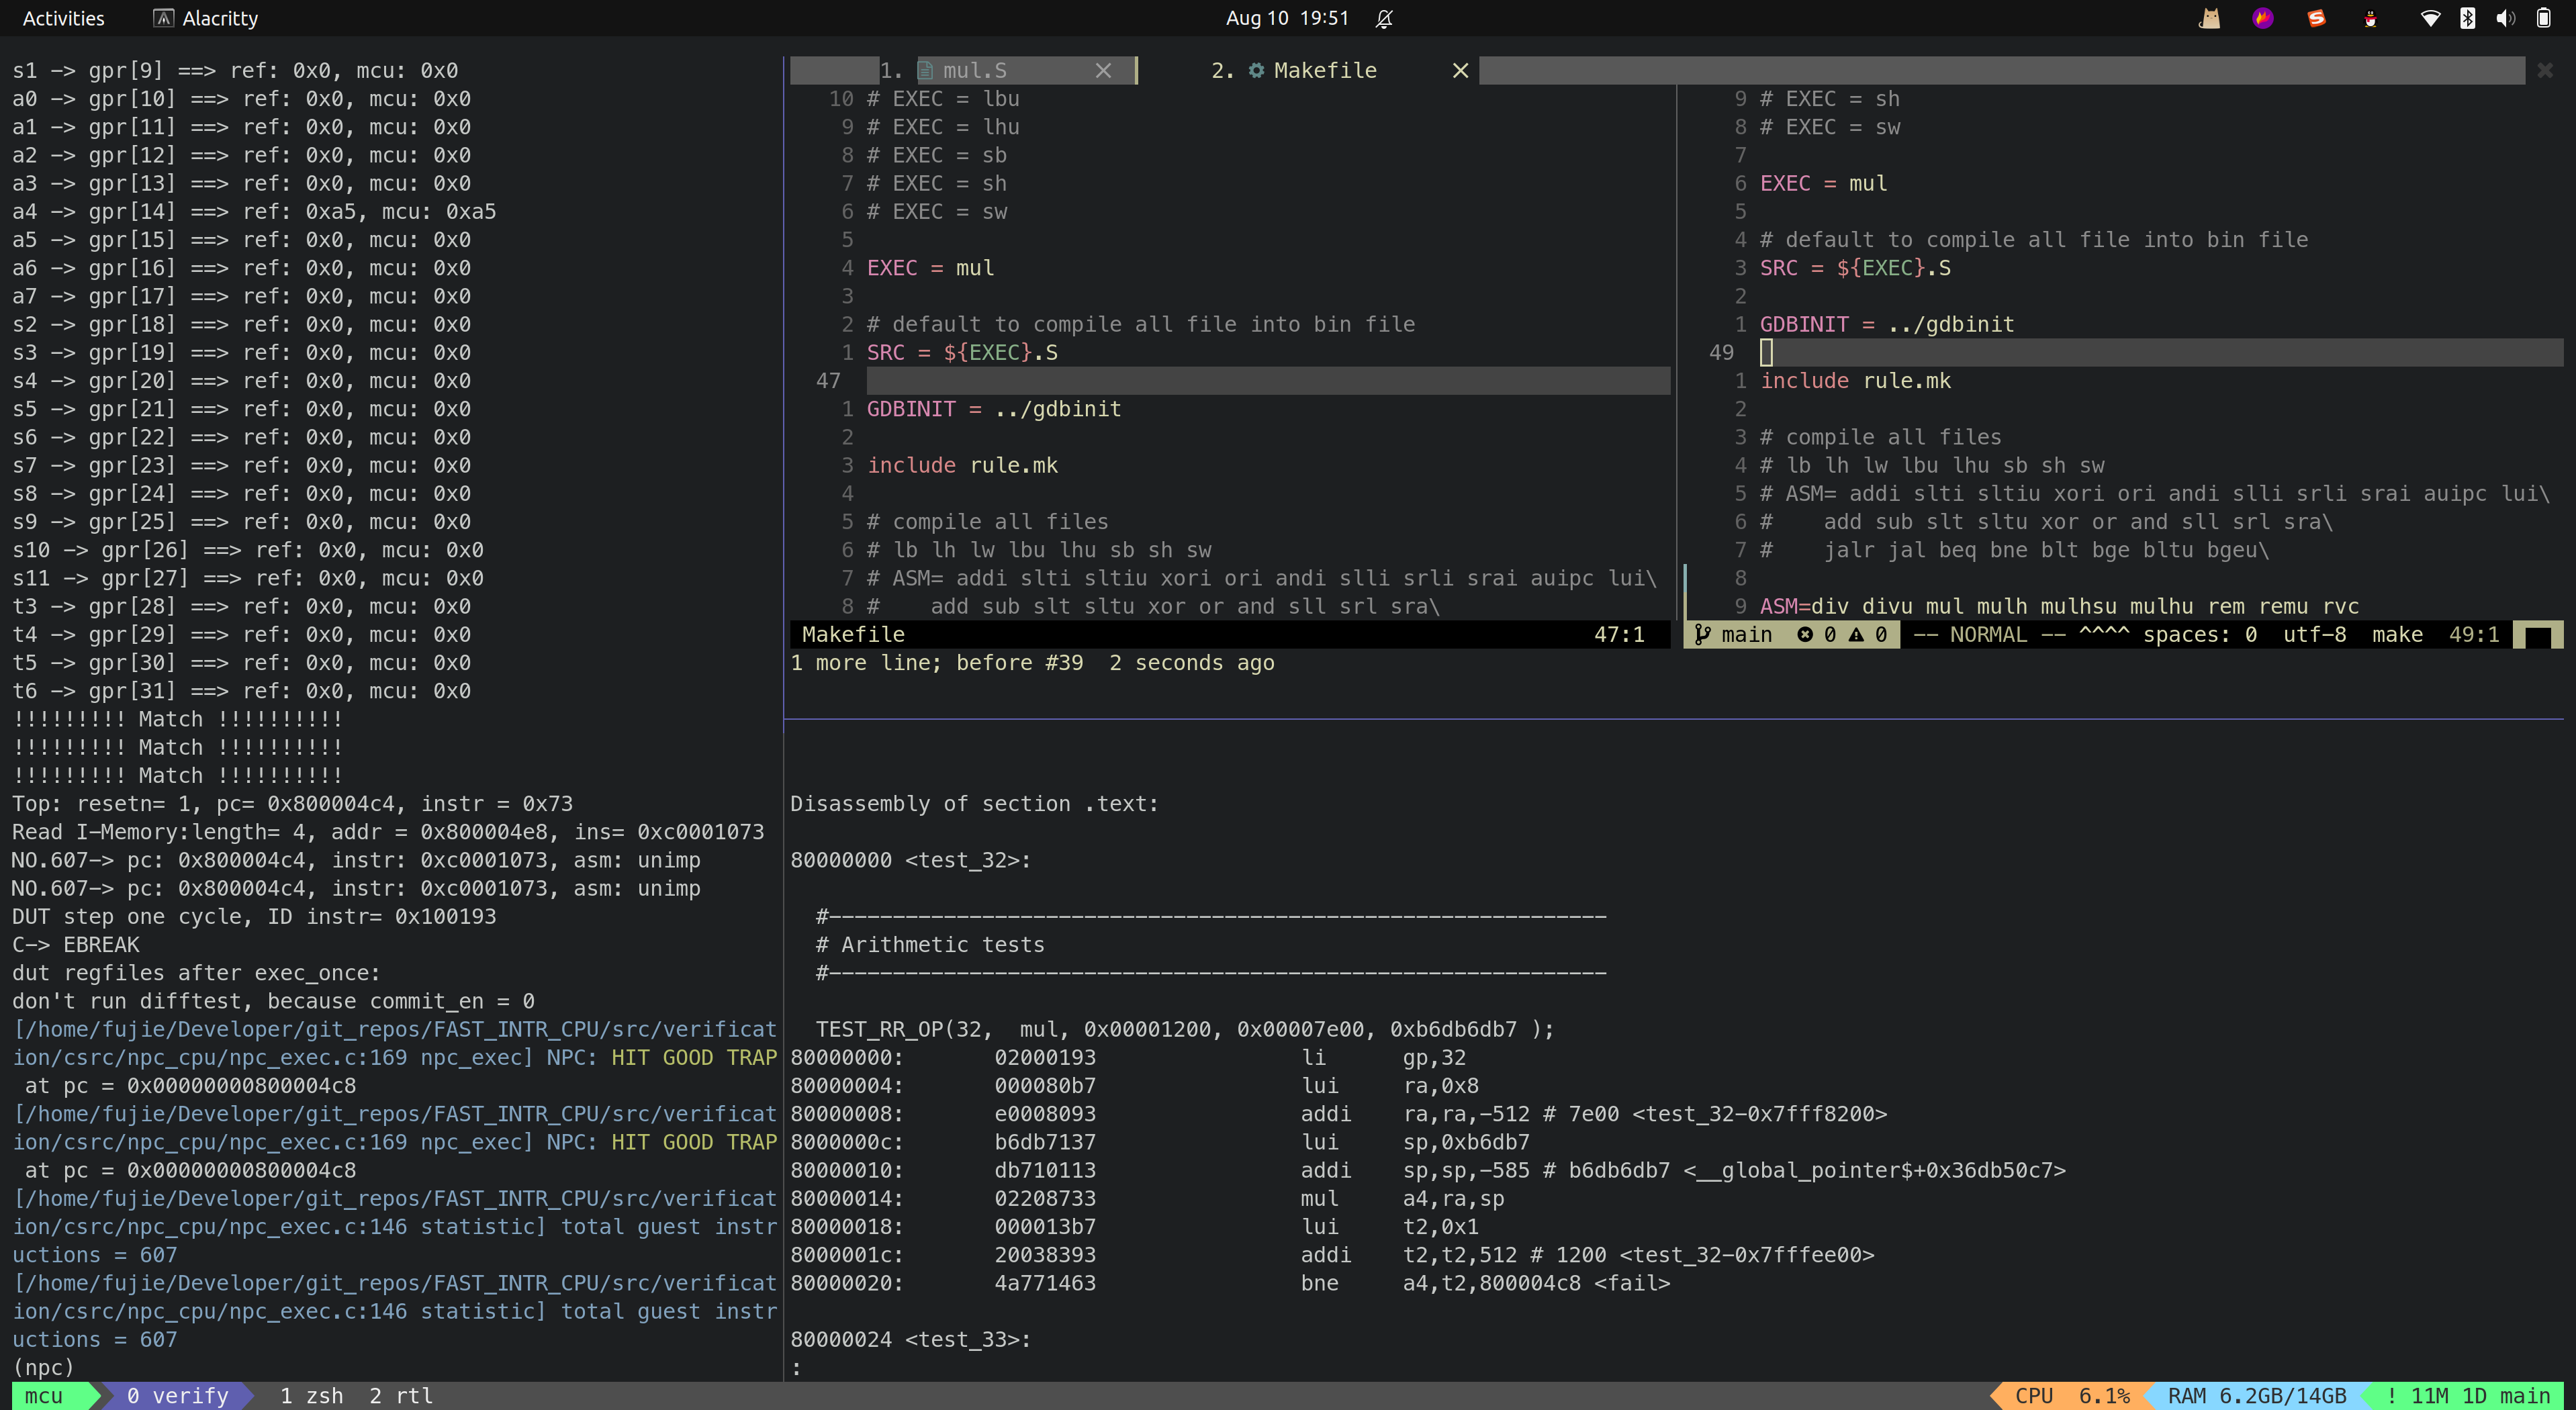Click the ASM=div divu mul line
Screen dimensions: 2576x1410
[x=2059, y=606]
